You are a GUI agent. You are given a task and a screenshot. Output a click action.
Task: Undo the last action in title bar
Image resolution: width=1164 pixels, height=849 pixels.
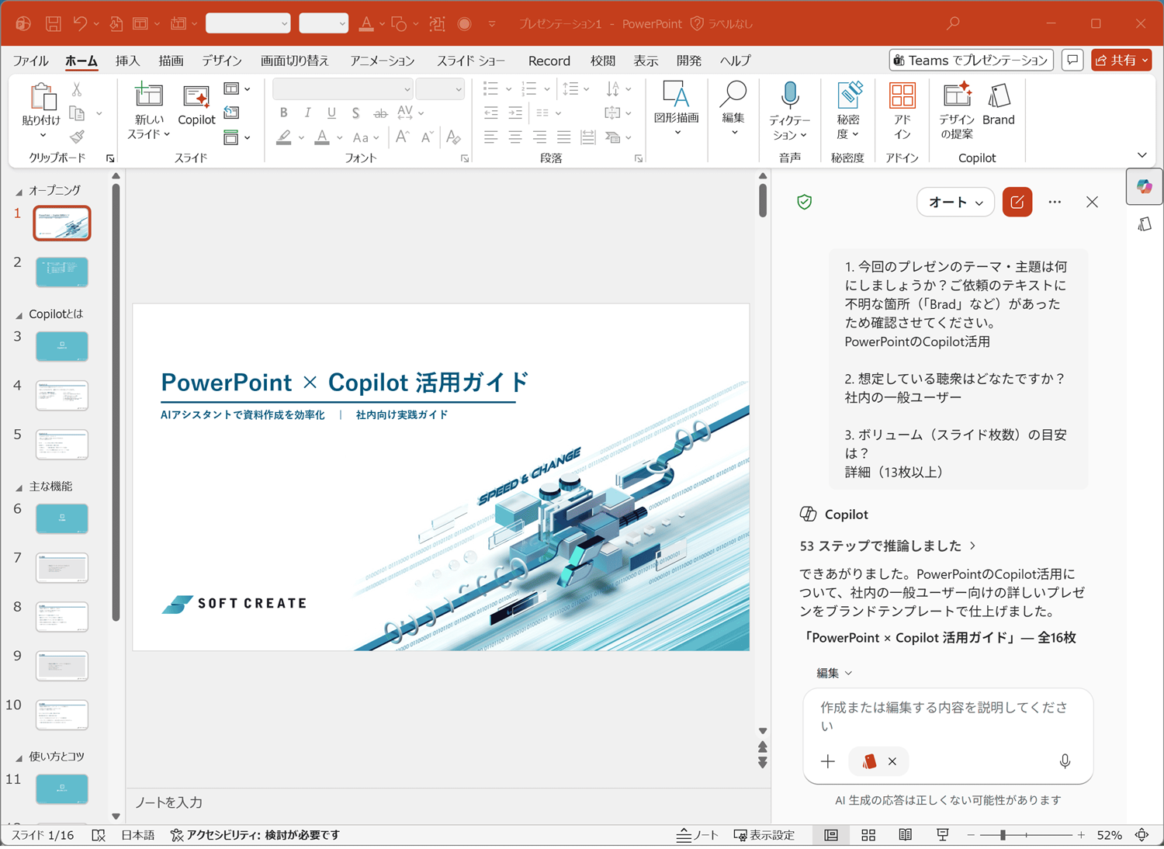[x=80, y=24]
